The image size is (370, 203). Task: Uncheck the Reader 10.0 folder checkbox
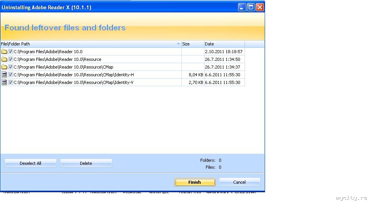(x=10, y=52)
